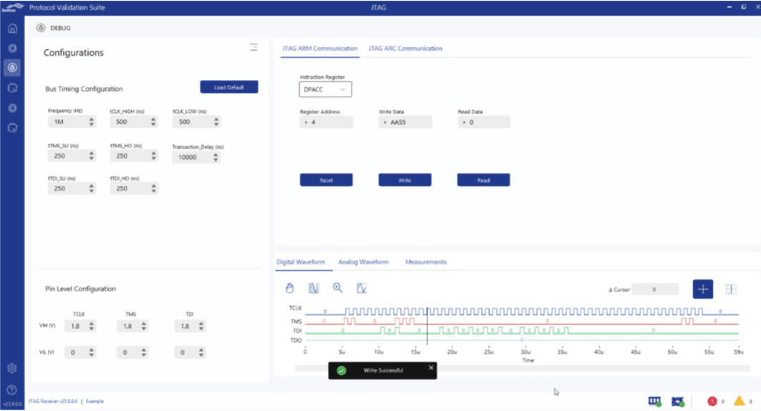The height and width of the screenshot is (411, 761).
Task: Click the device connection icon in status bar
Action: pyautogui.click(x=655, y=401)
